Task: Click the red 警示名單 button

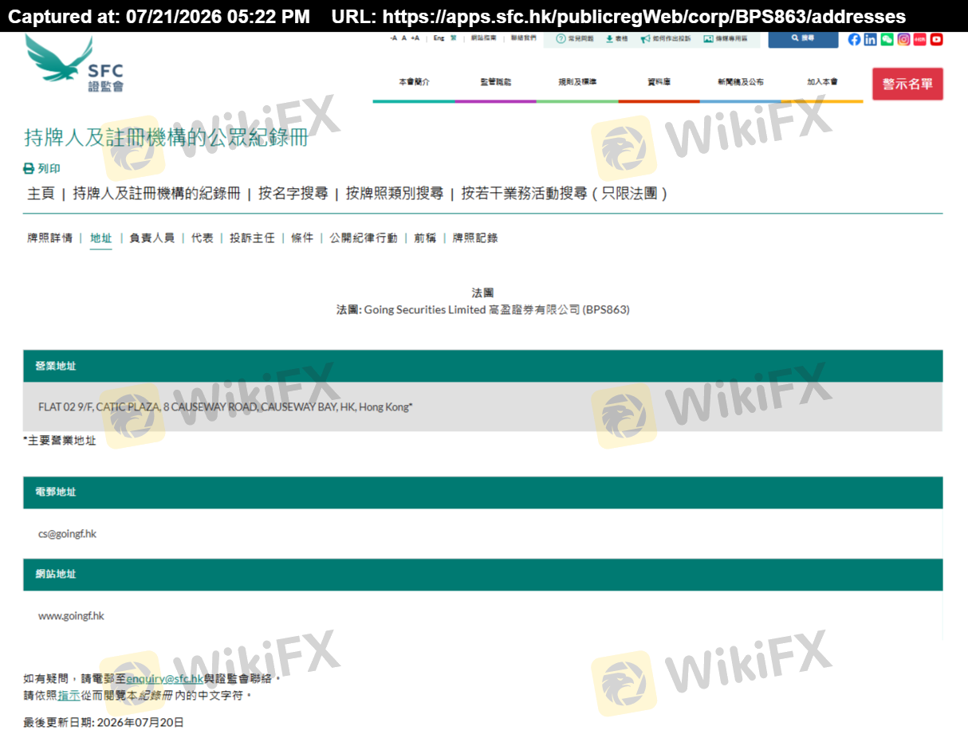Action: coord(907,84)
